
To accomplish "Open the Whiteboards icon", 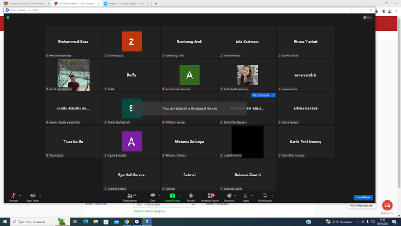I will tap(264, 196).
